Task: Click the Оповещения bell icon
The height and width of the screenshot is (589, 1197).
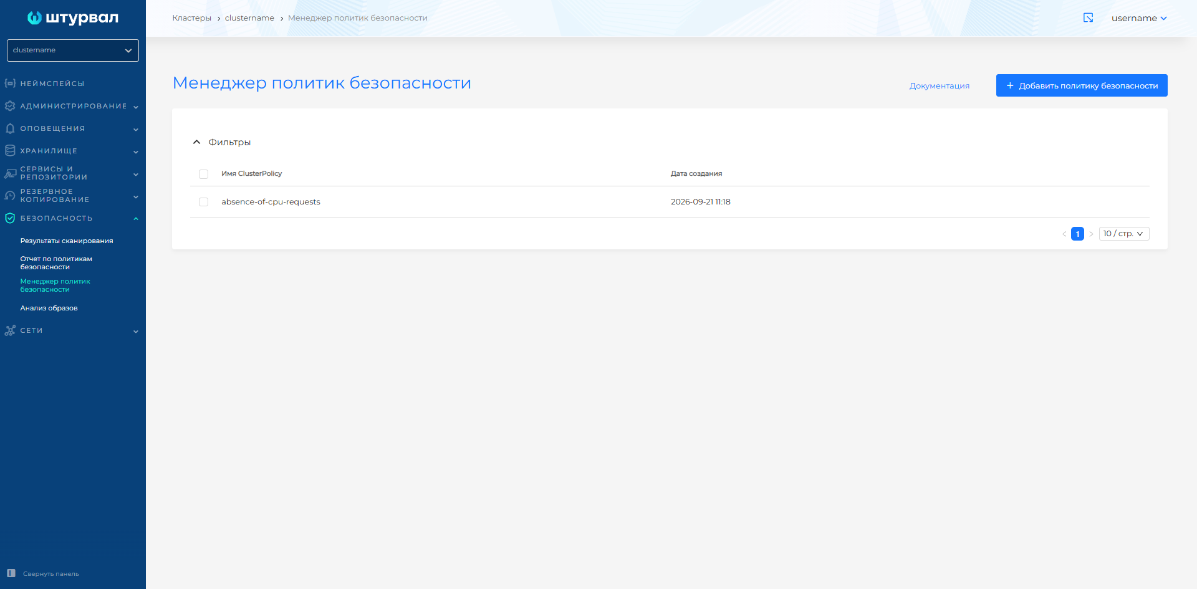Action: pyautogui.click(x=10, y=128)
